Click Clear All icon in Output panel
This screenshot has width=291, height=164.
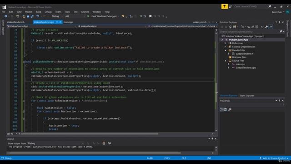(104, 143)
